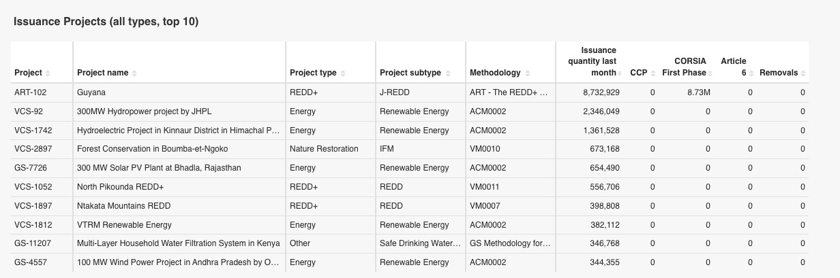The height and width of the screenshot is (278, 840).
Task: Click 8.73M CORSIA First Phase value
Action: pyautogui.click(x=698, y=92)
